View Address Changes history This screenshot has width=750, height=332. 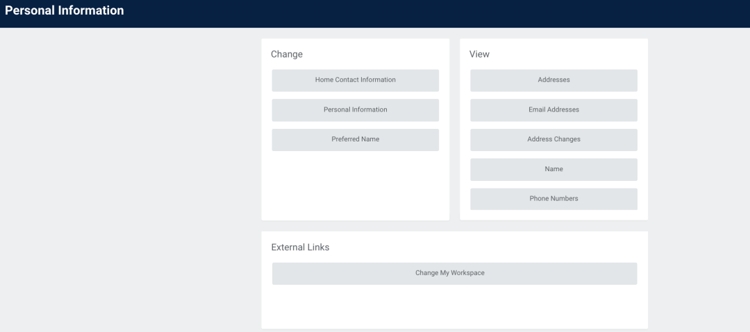click(x=553, y=139)
